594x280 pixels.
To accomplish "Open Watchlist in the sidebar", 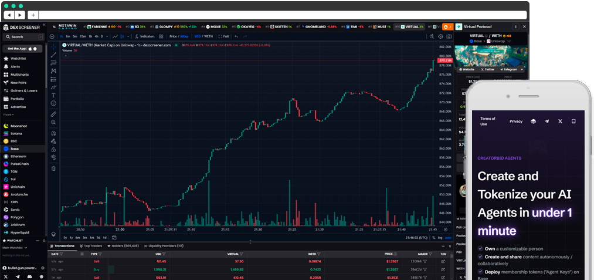I will tap(18, 59).
